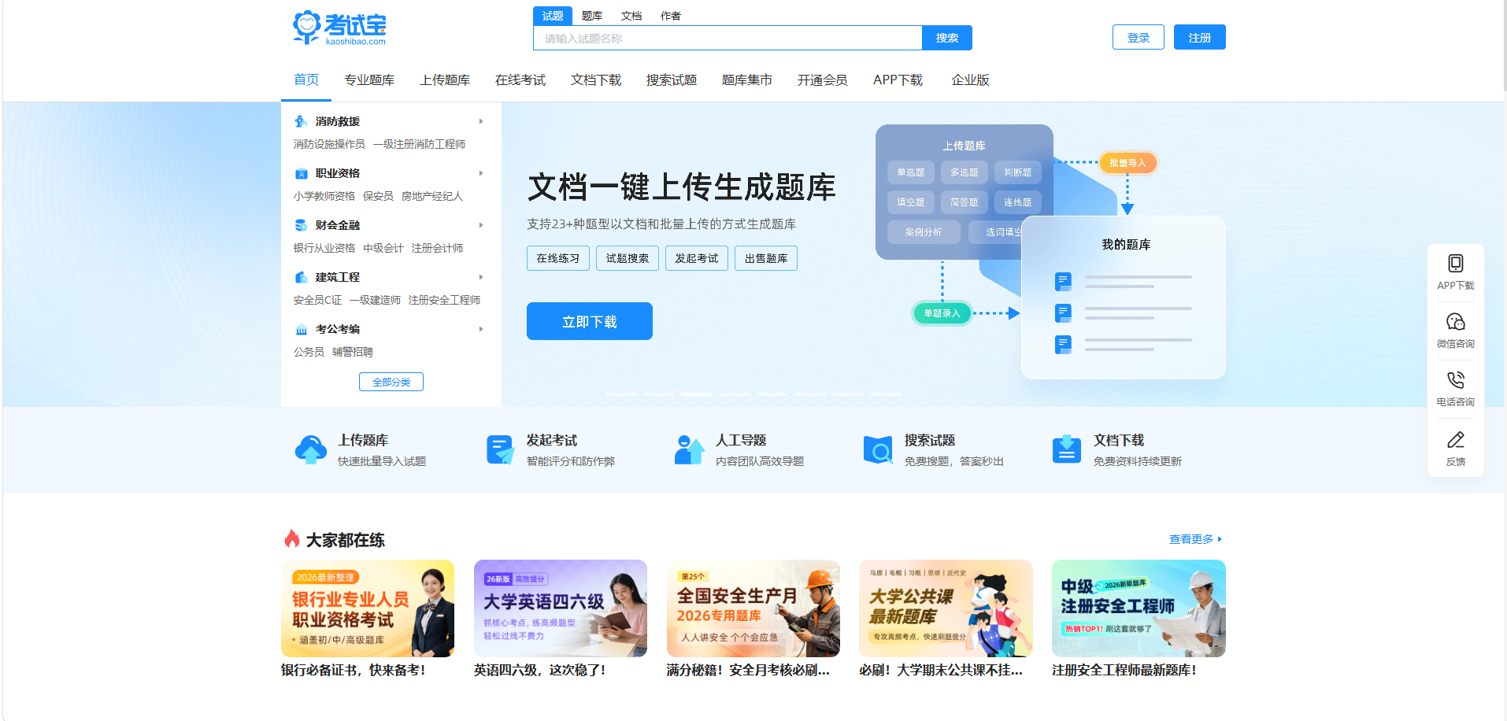Expand the 财会金融 category arrow
Screen dimensions: 1507x721
[481, 225]
